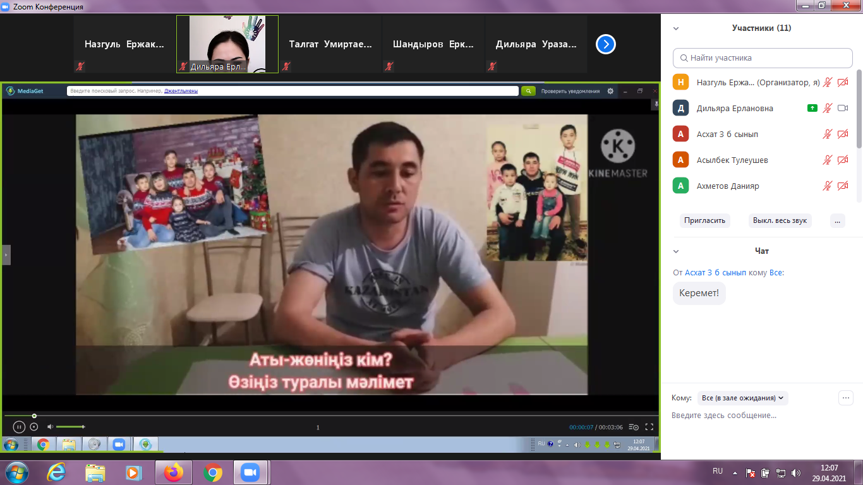Click sender link Асхат 3 б сынып
The height and width of the screenshot is (485, 863).
click(x=715, y=273)
